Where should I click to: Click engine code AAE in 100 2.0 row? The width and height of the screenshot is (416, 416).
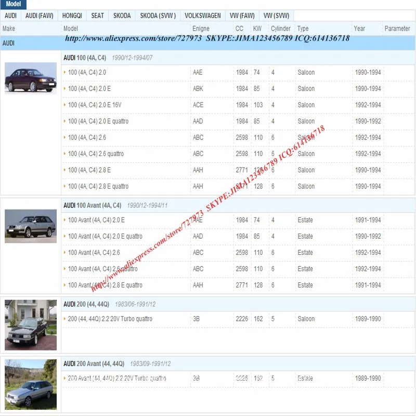pyautogui.click(x=198, y=72)
